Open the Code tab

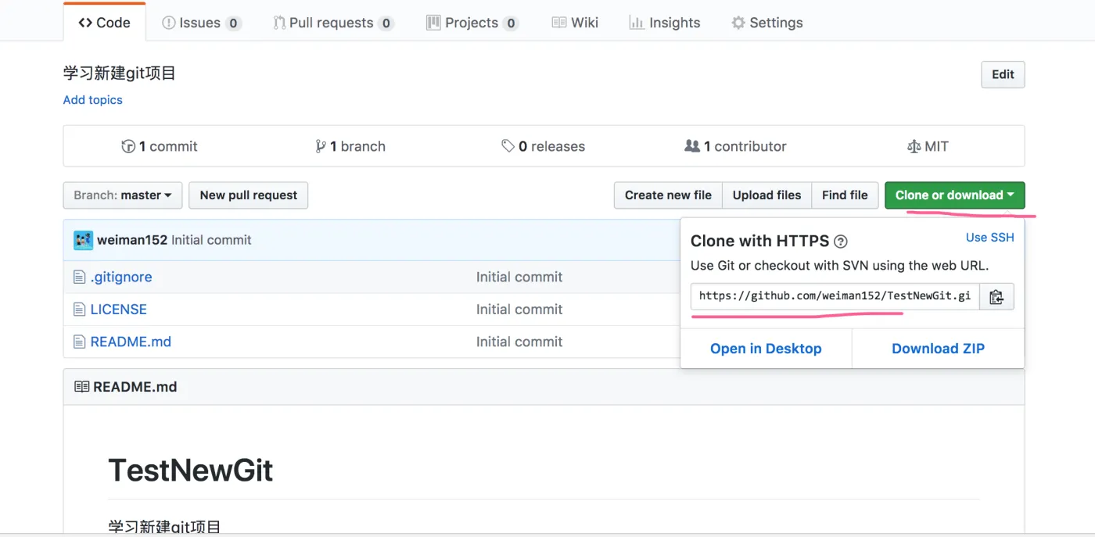coord(104,23)
